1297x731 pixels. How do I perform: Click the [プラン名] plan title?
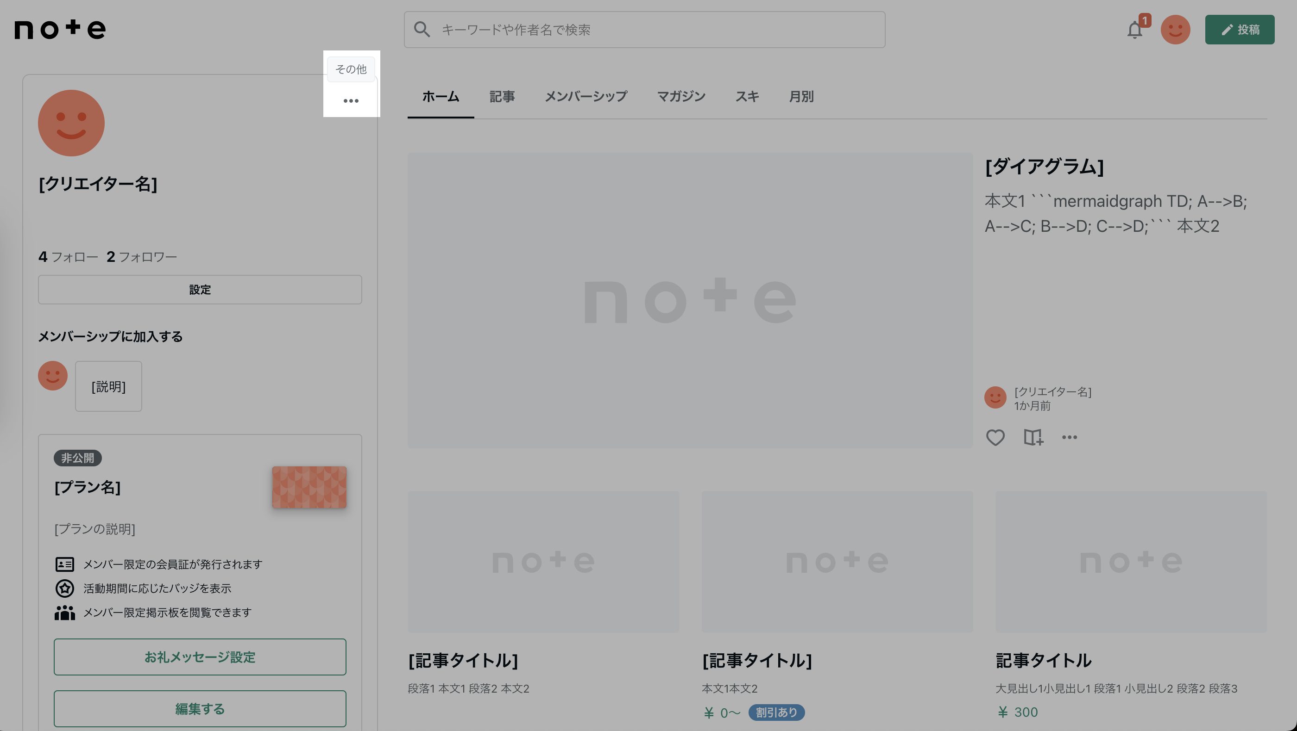pos(88,487)
